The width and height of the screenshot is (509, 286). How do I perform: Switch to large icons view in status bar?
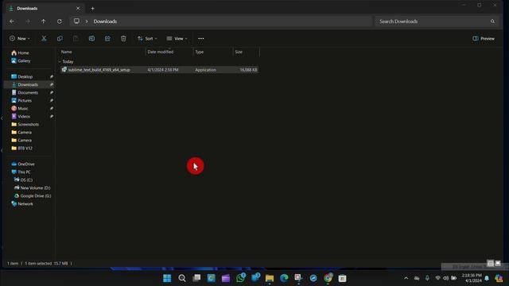point(498,263)
